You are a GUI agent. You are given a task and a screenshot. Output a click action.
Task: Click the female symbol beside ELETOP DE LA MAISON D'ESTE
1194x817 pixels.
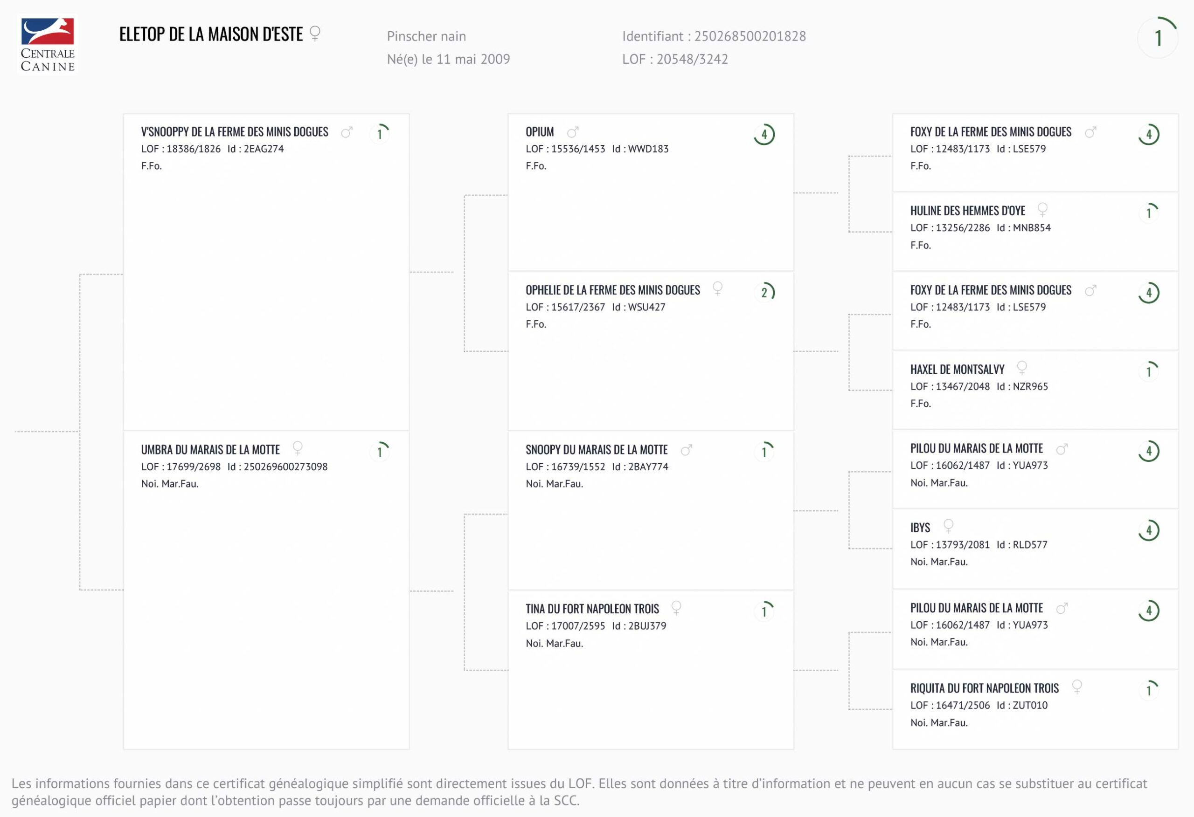pos(315,34)
